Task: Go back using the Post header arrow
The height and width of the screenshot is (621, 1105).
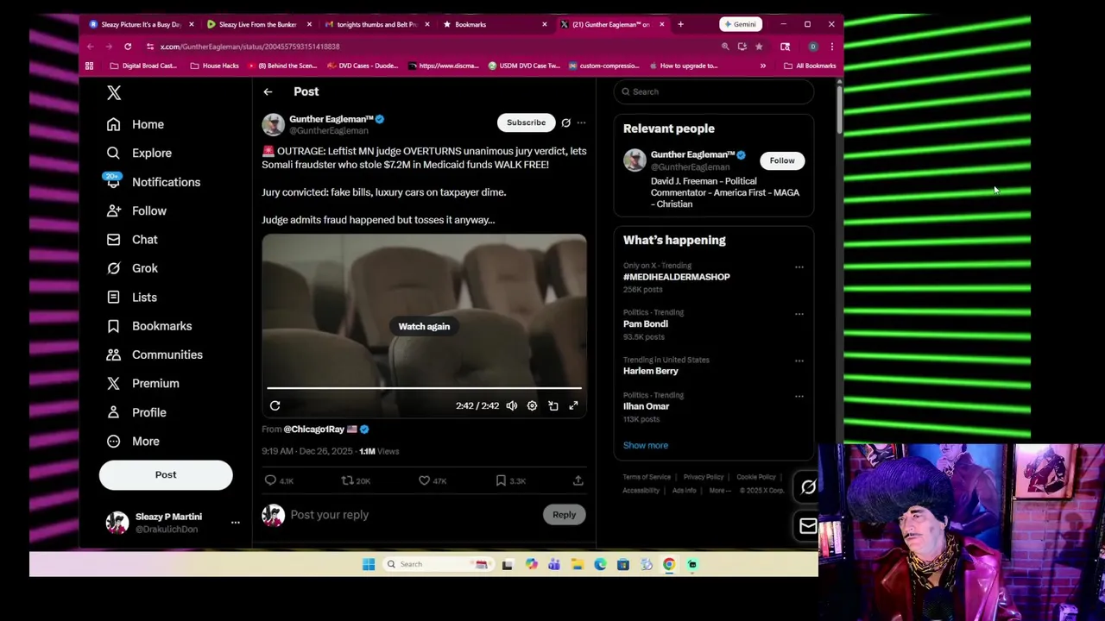Action: pos(268,91)
